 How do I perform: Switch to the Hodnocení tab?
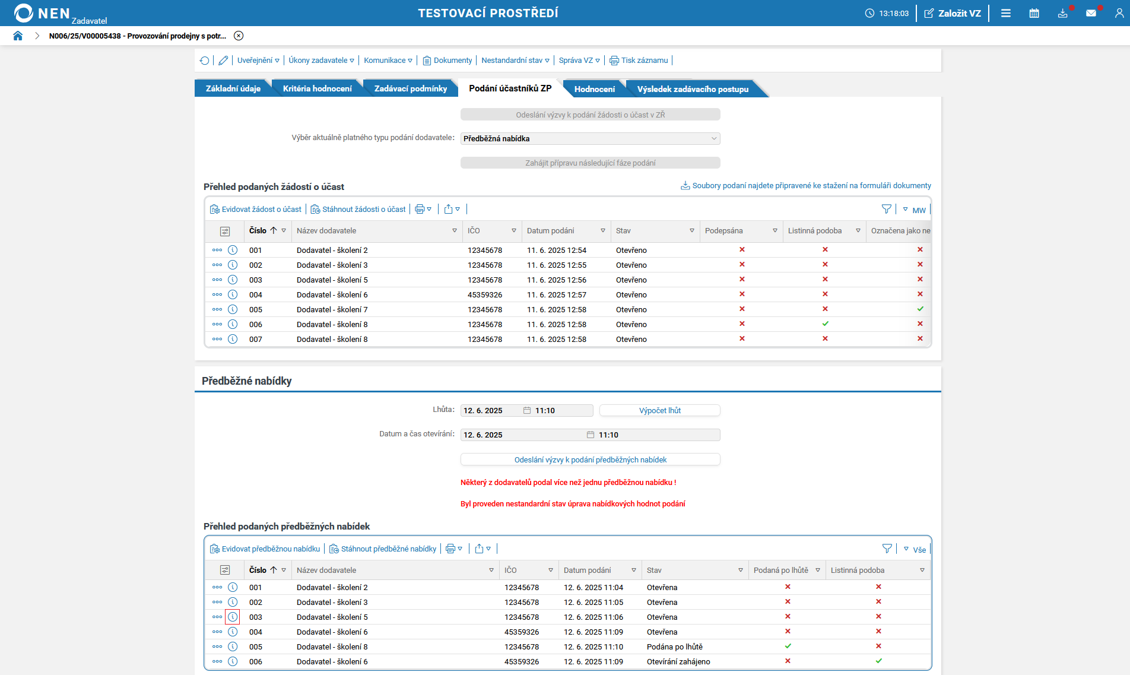point(594,89)
